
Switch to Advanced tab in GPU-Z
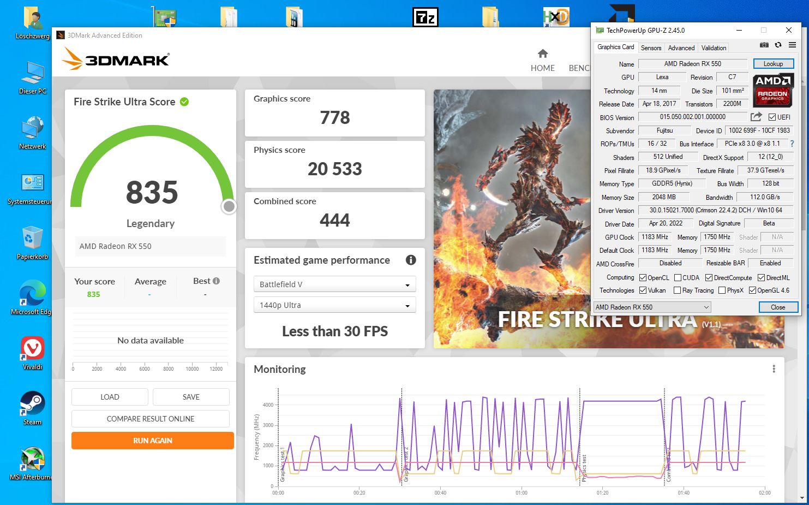click(681, 47)
